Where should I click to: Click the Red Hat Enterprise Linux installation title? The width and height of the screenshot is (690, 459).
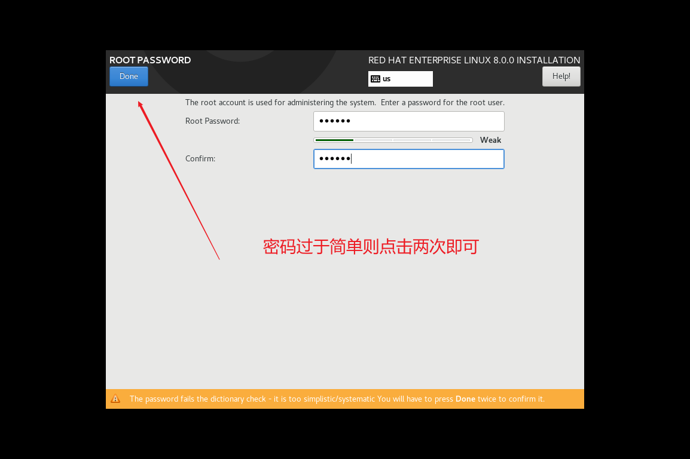(474, 60)
